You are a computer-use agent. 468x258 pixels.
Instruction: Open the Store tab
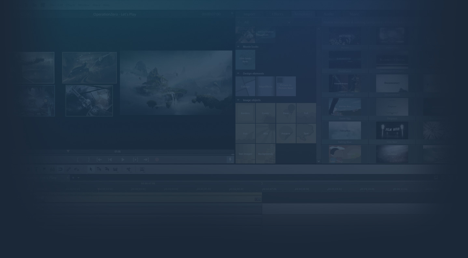(x=354, y=14)
